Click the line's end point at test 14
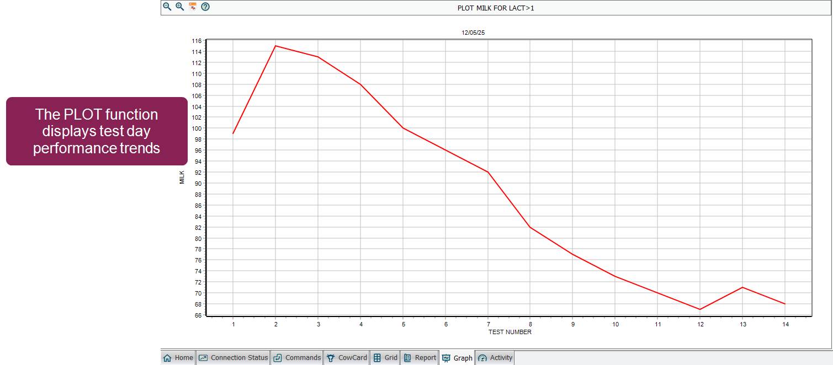 784,304
